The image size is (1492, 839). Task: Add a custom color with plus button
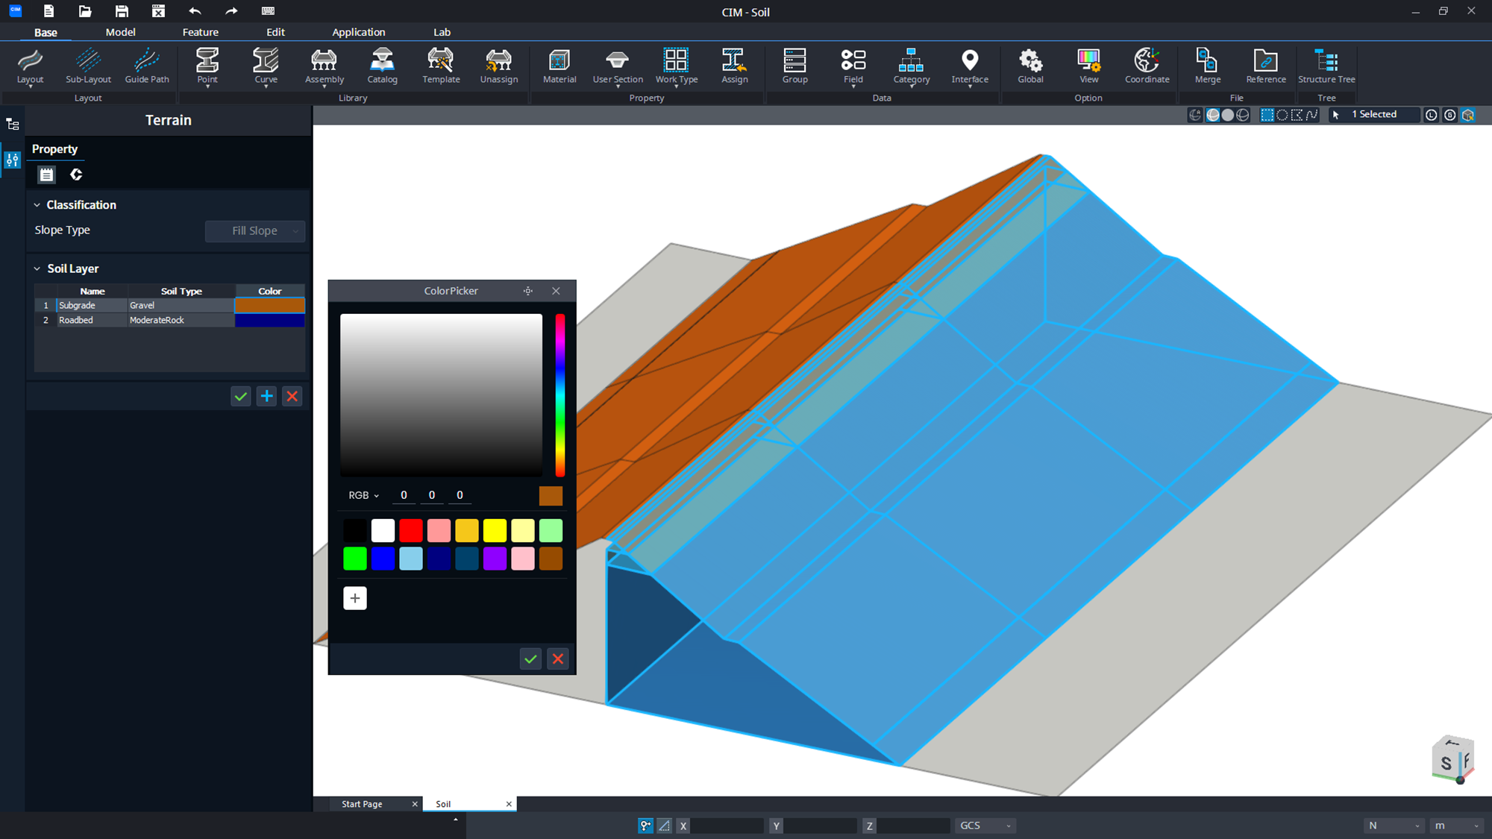click(x=355, y=598)
